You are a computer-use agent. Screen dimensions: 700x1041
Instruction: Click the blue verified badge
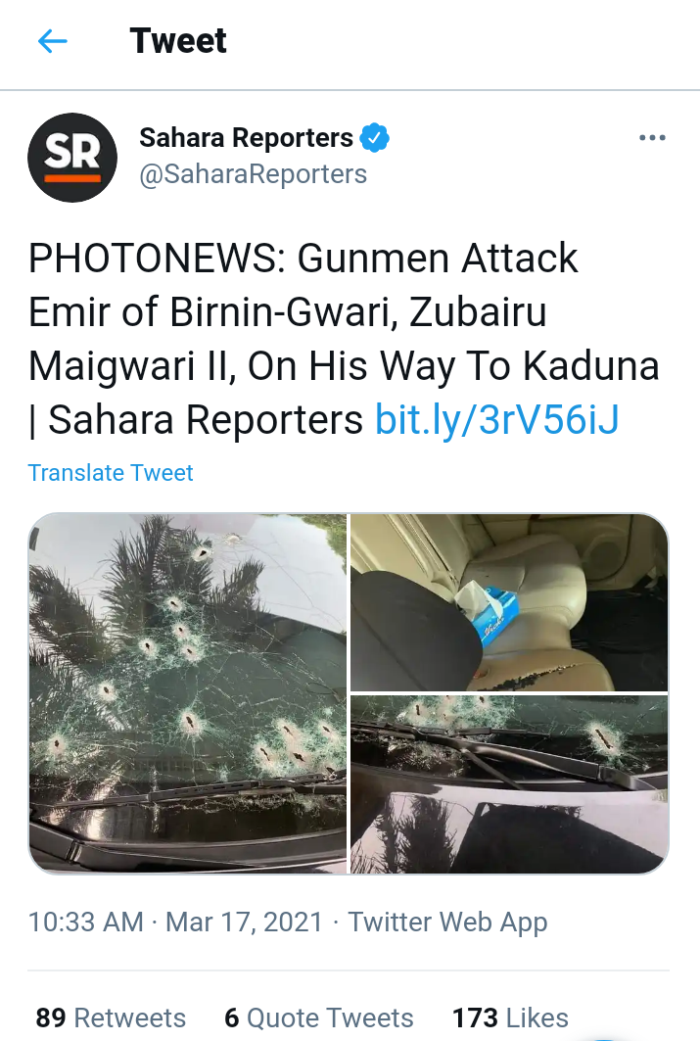374,138
